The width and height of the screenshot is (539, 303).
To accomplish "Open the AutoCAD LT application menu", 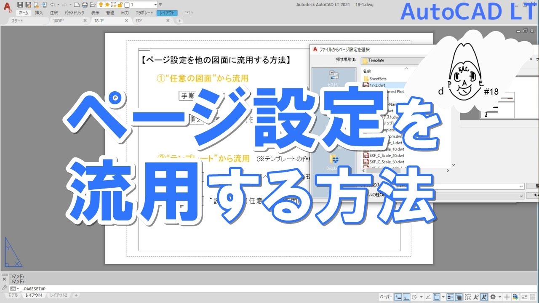I will 7,7.
